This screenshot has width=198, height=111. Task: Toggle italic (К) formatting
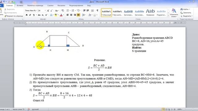(30, 15)
